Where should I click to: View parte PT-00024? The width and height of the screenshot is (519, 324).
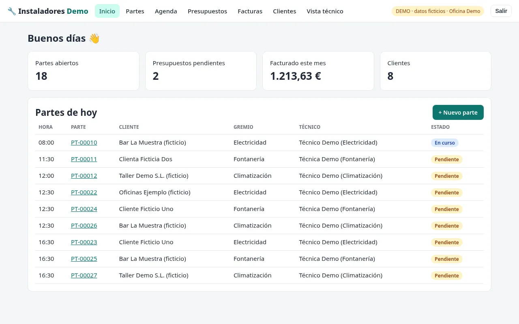(84, 209)
